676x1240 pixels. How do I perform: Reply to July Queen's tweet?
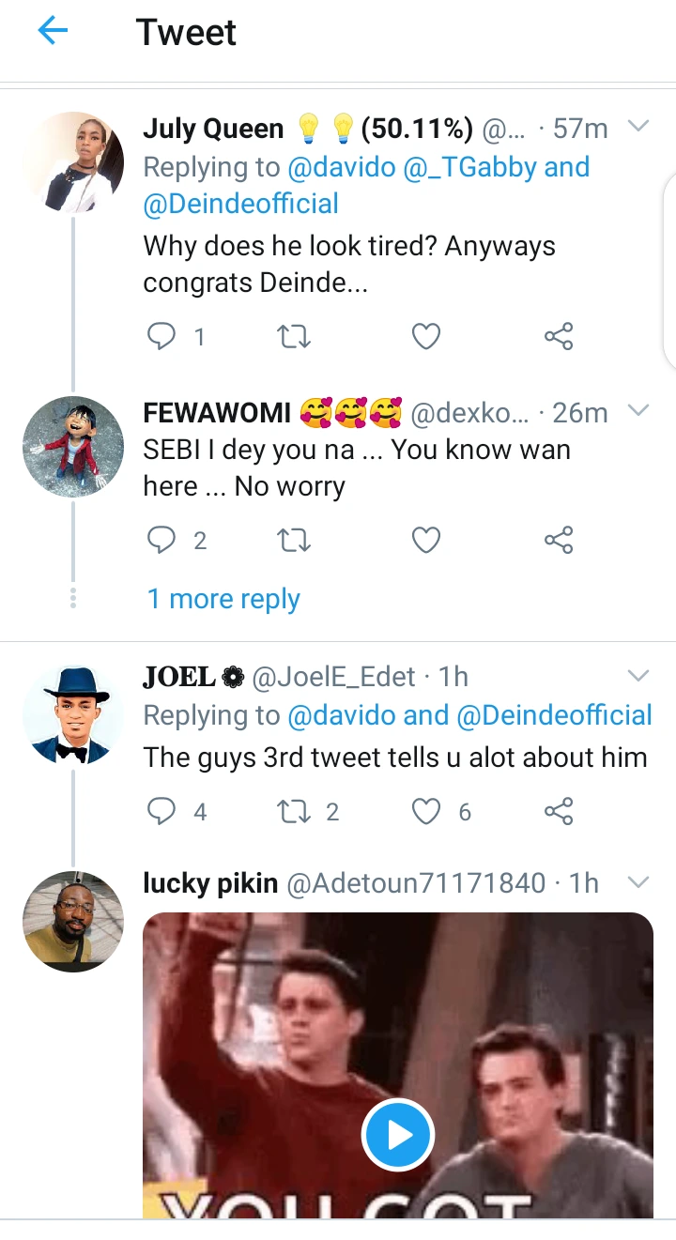pyautogui.click(x=162, y=336)
